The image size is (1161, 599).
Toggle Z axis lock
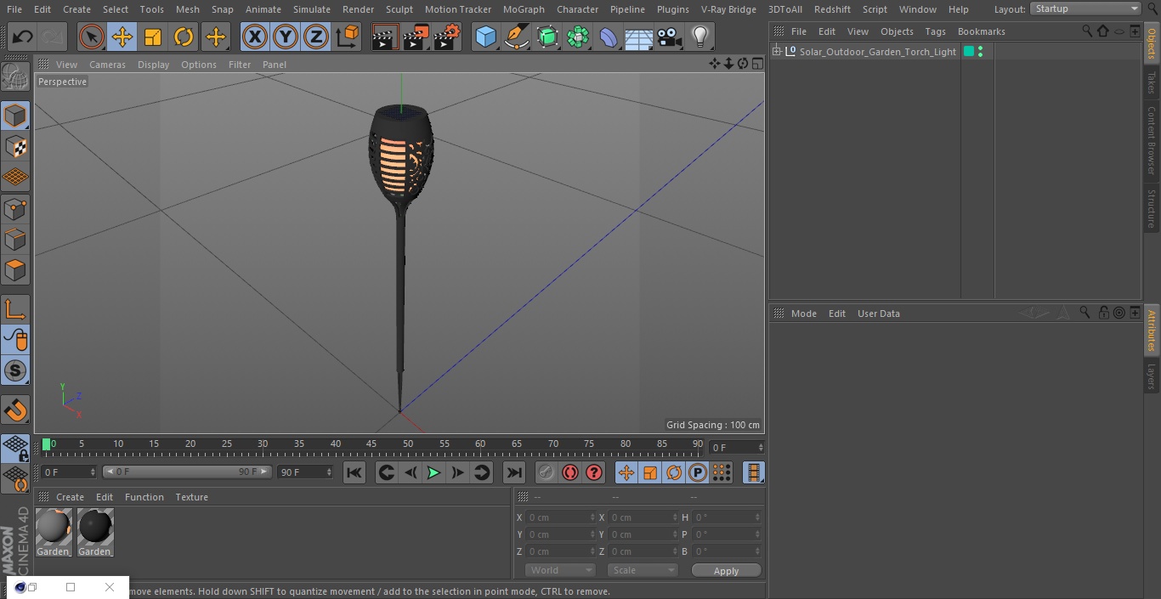tap(316, 37)
